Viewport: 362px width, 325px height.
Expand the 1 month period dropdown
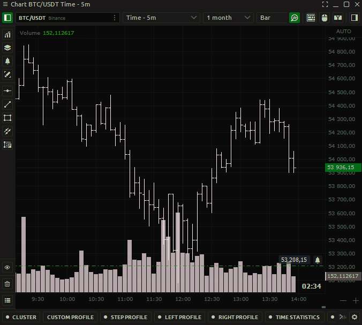[229, 18]
